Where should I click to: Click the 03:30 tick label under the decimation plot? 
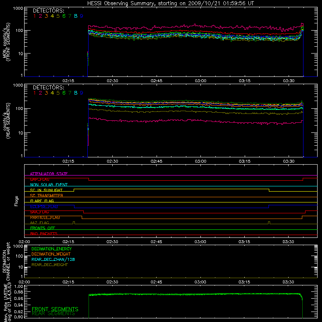tap(288, 282)
